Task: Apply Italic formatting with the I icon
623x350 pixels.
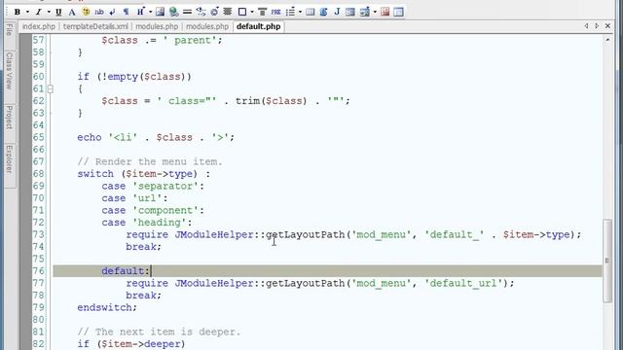Action: pos(39,12)
